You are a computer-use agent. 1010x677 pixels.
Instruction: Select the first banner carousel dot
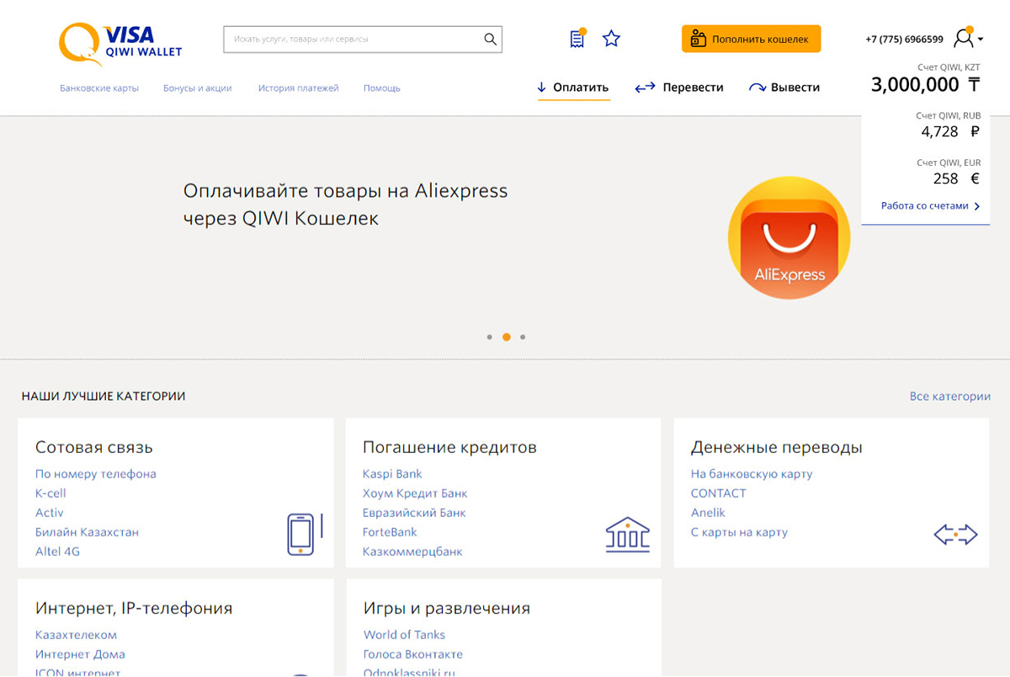[x=489, y=337]
